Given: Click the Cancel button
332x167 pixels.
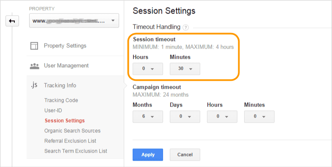Looking at the screenshot, I should click(x=185, y=155).
